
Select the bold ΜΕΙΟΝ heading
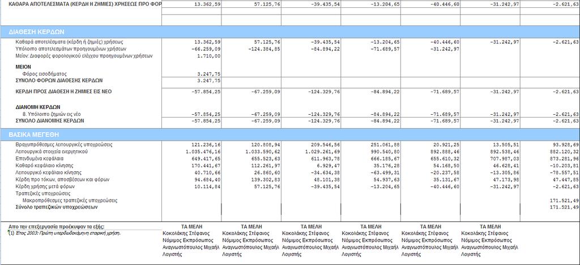pyautogui.click(x=23, y=67)
